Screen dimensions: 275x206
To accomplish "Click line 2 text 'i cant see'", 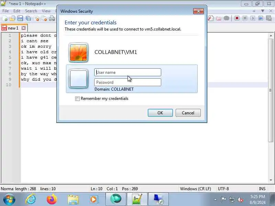I will pyautogui.click(x=35, y=41).
